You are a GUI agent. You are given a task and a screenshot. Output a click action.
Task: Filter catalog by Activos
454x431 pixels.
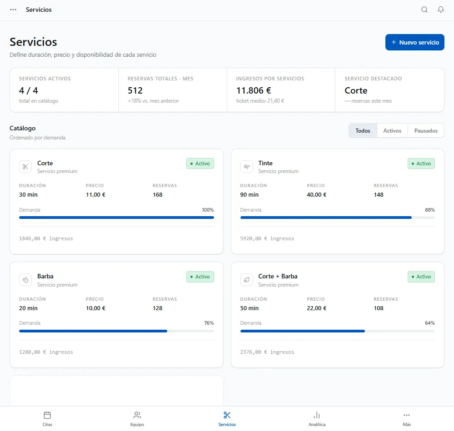click(392, 130)
